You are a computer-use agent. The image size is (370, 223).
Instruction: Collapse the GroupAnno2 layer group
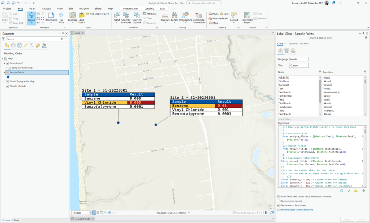click(4, 63)
